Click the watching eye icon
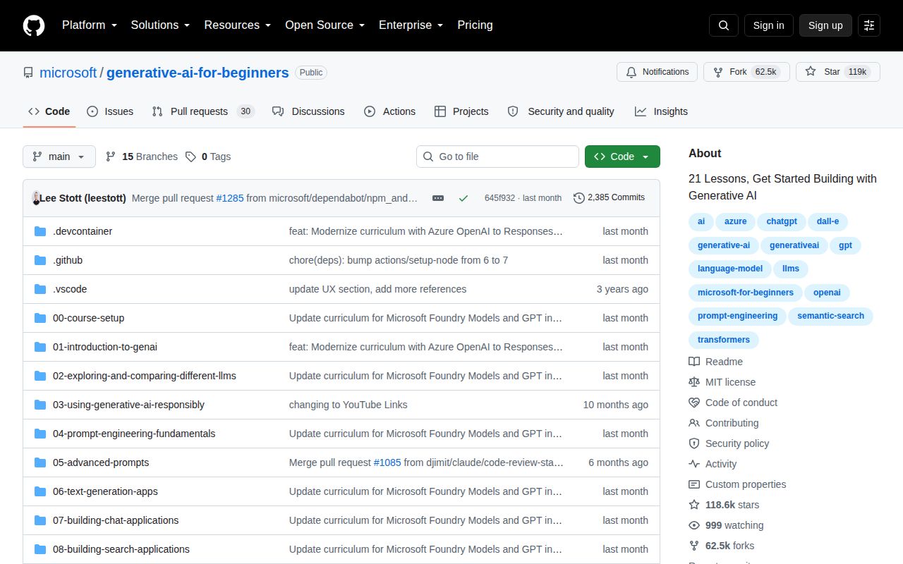This screenshot has width=903, height=564. coord(694,525)
